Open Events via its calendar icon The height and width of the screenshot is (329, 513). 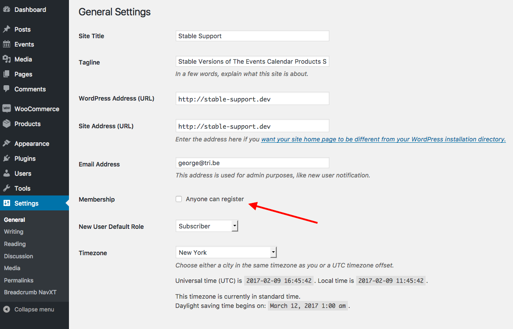(7, 44)
